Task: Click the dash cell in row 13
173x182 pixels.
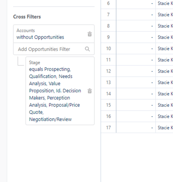Action: (136, 83)
